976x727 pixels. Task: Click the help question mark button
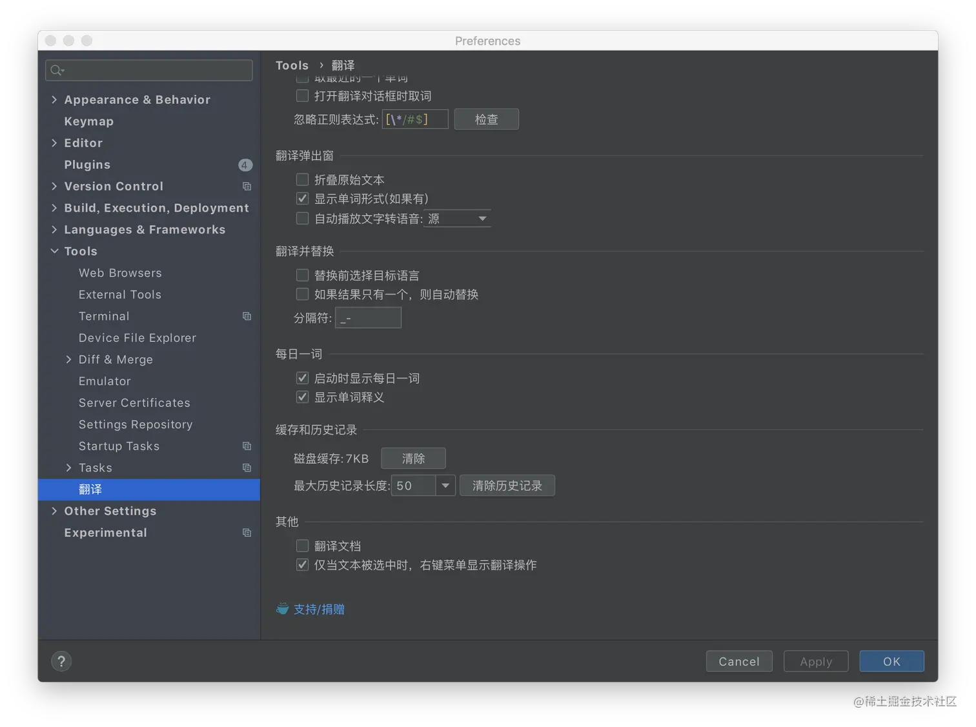(61, 661)
